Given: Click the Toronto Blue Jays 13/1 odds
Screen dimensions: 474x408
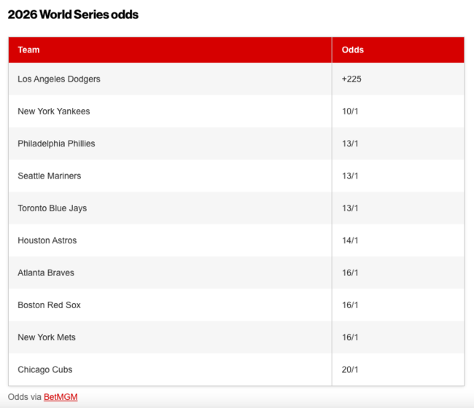Looking at the screenshot, I should tap(350, 208).
